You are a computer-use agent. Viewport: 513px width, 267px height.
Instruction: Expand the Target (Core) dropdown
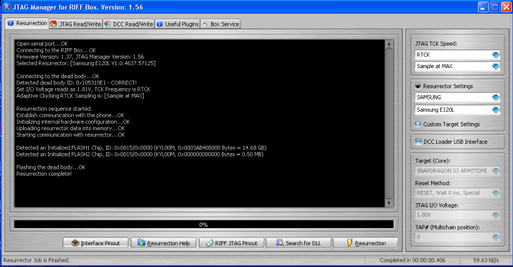click(x=496, y=171)
